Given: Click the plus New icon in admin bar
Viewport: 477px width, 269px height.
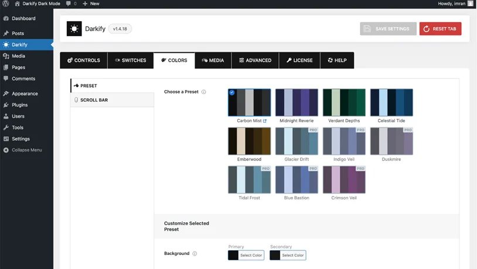Looking at the screenshot, I should [85, 4].
